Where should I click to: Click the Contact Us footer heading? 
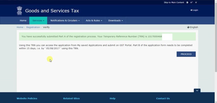(163, 98)
